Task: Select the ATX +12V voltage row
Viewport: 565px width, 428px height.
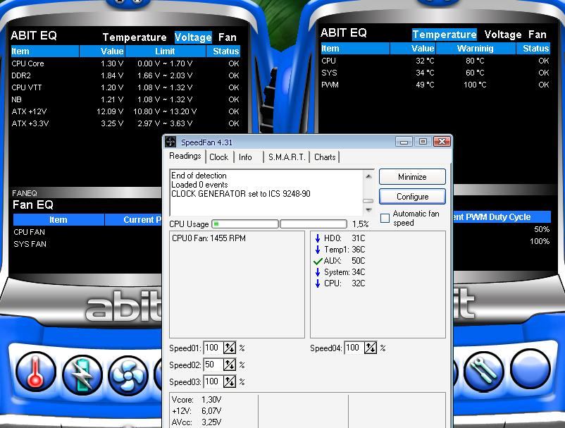Action: coord(125,111)
